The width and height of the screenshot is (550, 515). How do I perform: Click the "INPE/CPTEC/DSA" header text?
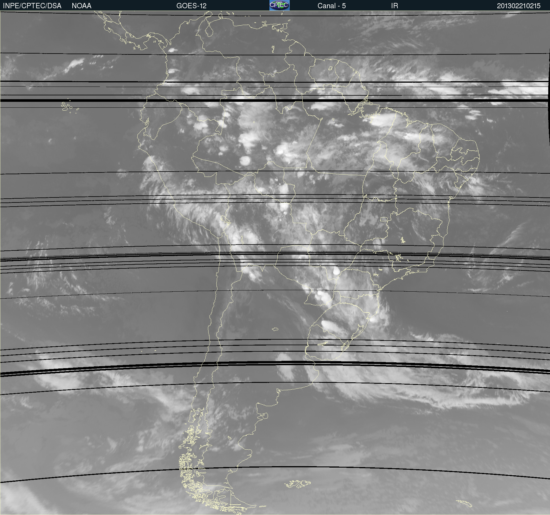coord(32,6)
